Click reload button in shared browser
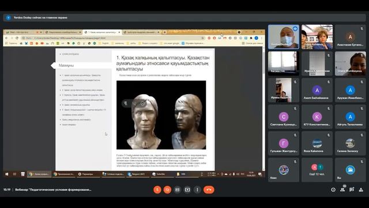 pyautogui.click(x=17, y=38)
